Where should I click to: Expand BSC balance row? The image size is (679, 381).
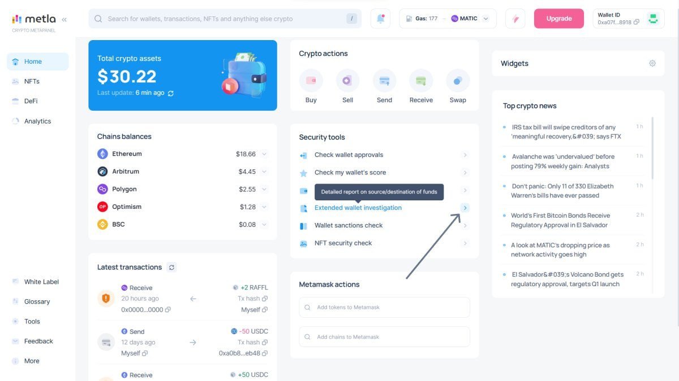coord(264,224)
